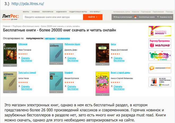Open the Жанры menu item
Viewport: 175px width, 123px height.
point(26,12)
